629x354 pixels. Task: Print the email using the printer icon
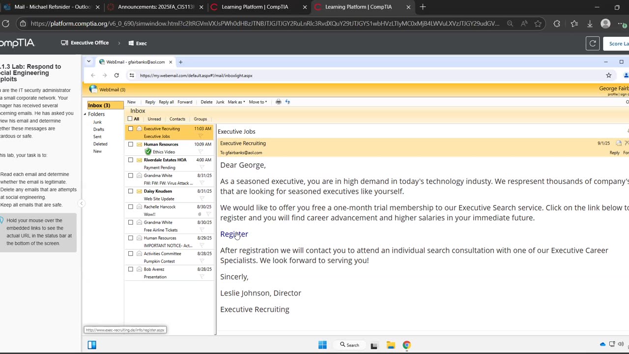pos(279,102)
